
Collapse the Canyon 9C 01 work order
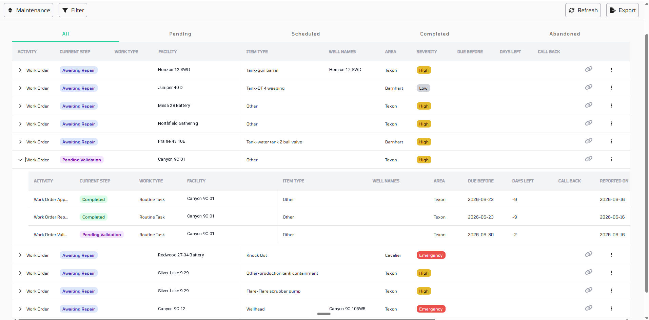[20, 160]
